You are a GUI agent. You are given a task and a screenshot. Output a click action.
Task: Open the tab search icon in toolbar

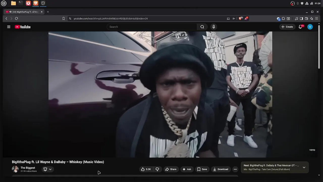click(x=288, y=18)
